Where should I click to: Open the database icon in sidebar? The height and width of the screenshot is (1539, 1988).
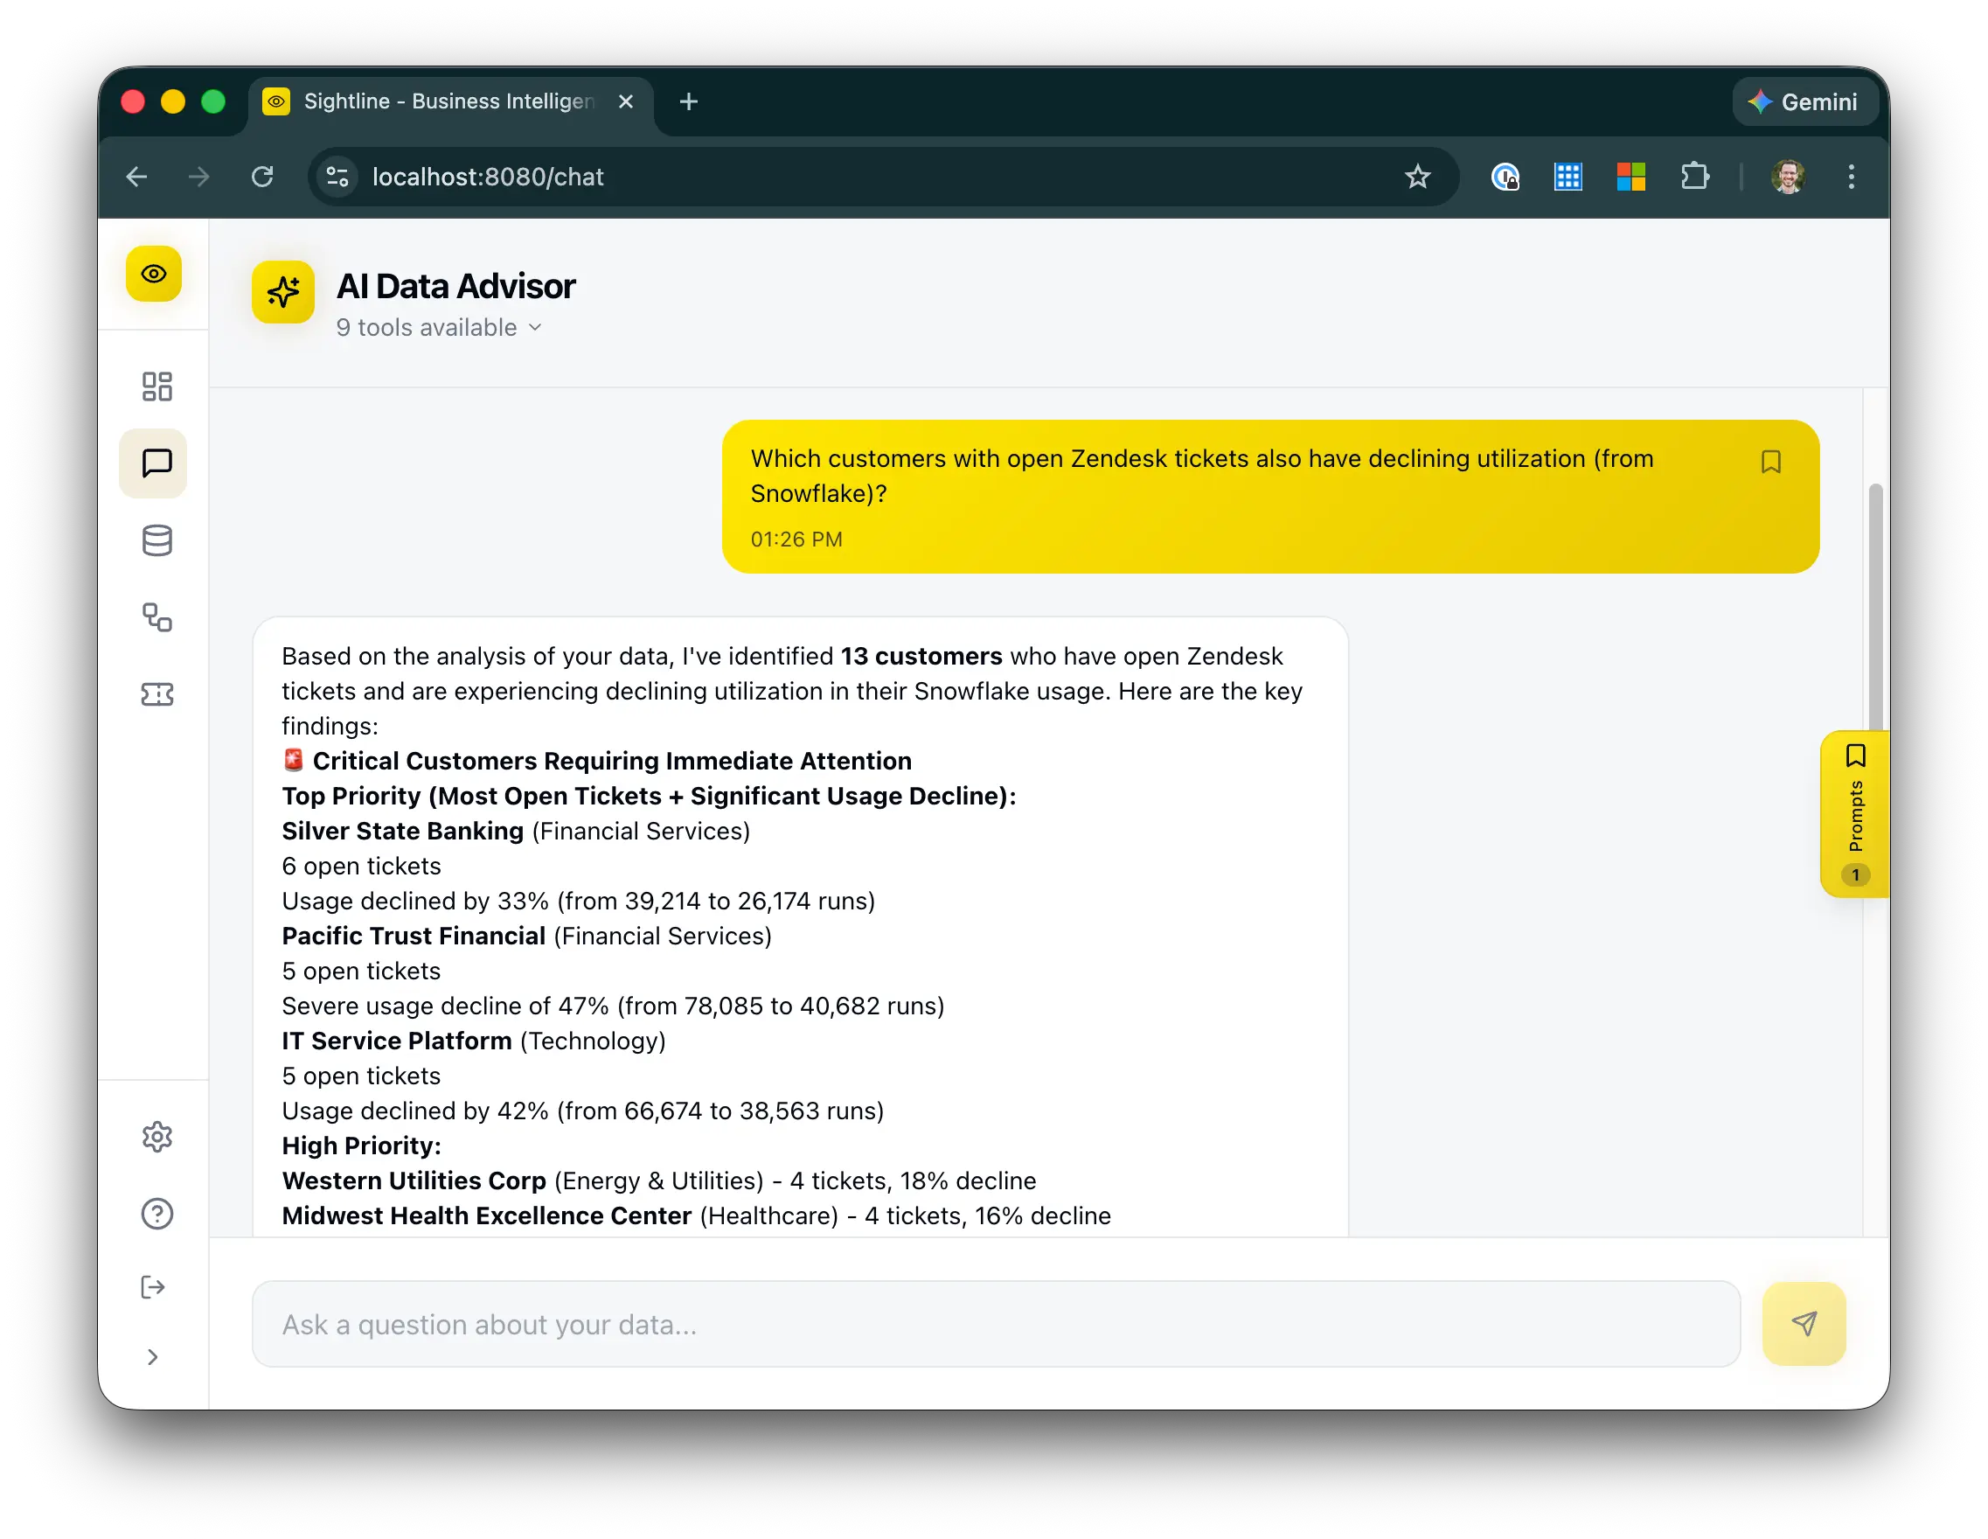click(156, 541)
